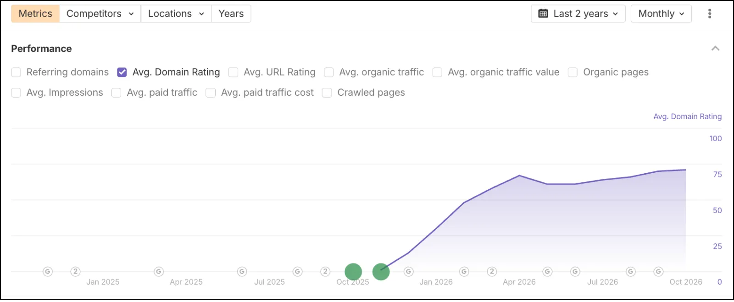Enable the Avg. URL Rating checkbox

[x=233, y=72]
